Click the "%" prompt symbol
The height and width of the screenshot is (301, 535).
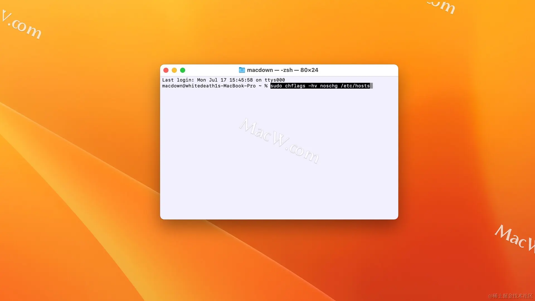pos(266,86)
